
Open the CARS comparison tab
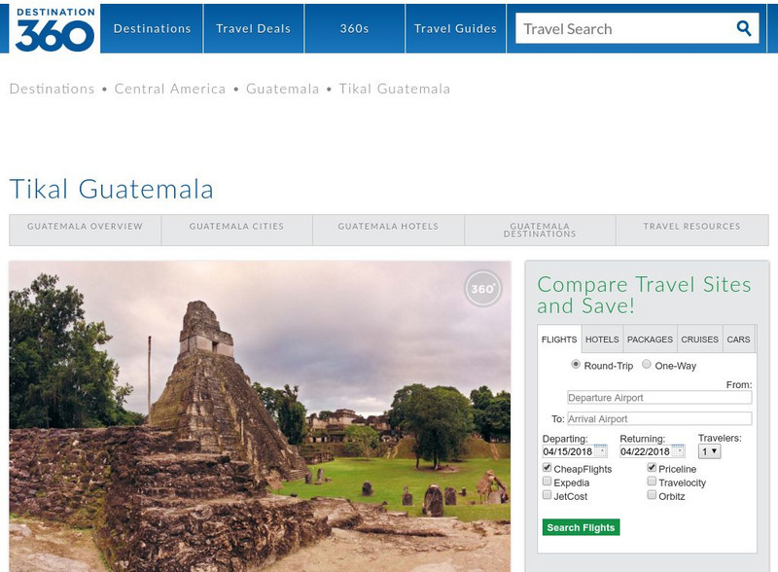[737, 340]
